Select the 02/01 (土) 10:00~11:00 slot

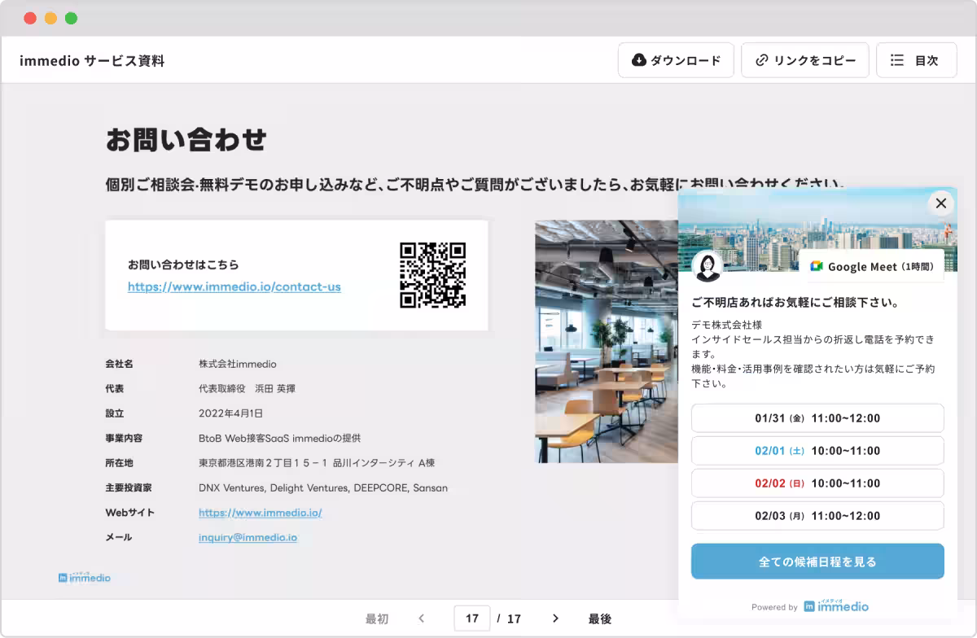817,451
